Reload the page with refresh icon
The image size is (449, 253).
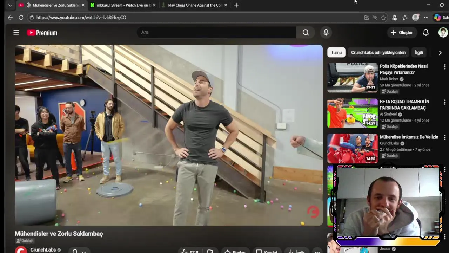click(x=21, y=17)
